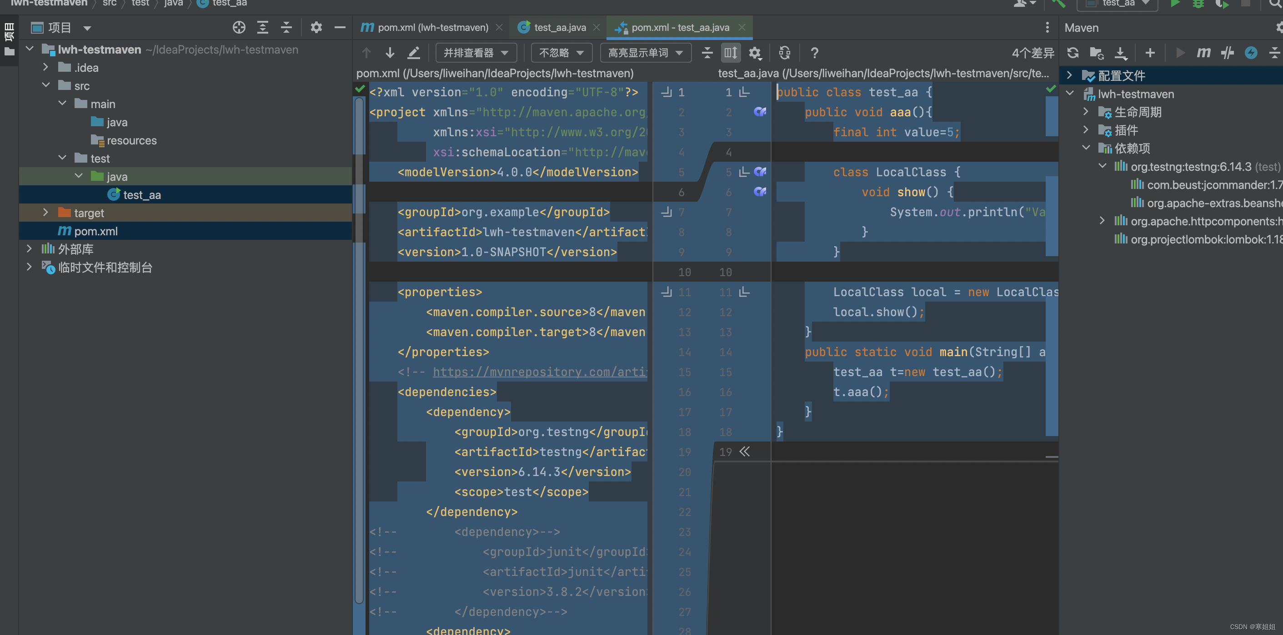The width and height of the screenshot is (1283, 635).
Task: Expand 插件 in Maven tree
Action: point(1086,130)
